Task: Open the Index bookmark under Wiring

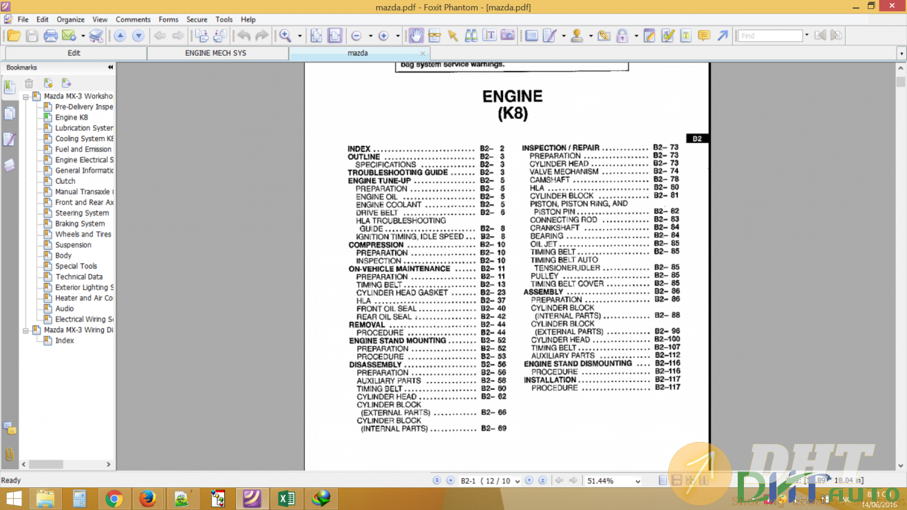Action: (65, 341)
